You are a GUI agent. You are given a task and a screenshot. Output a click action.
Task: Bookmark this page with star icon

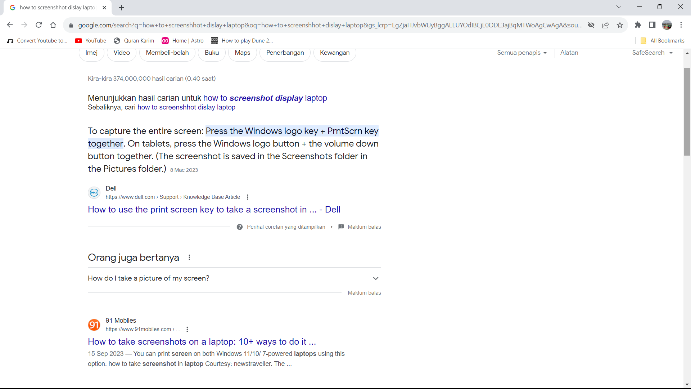620,25
